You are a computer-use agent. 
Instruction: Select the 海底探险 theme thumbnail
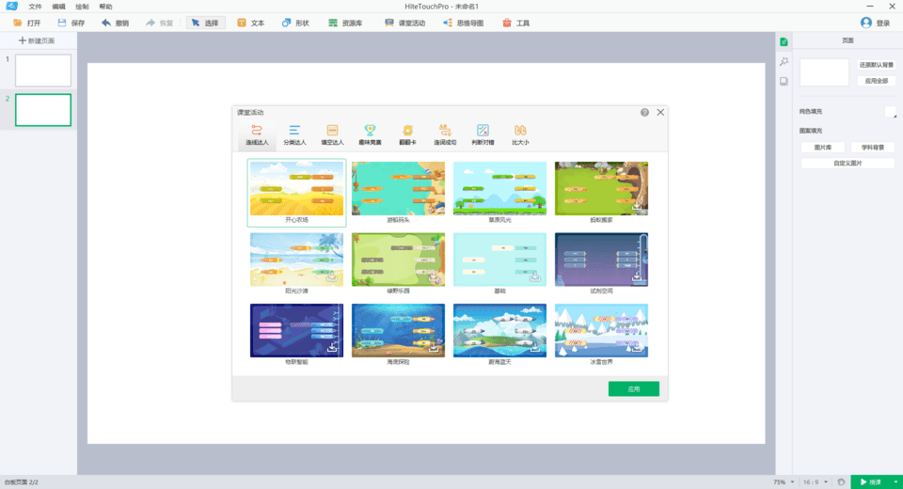(x=398, y=331)
